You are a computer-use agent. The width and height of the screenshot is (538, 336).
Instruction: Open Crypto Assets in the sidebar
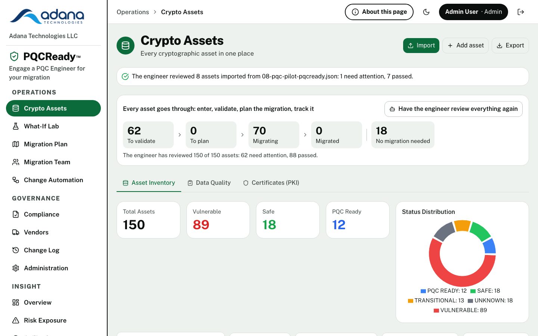[x=53, y=108]
